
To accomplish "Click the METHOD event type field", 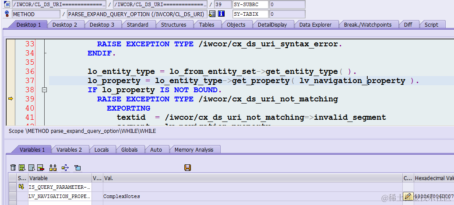I will click(36, 14).
